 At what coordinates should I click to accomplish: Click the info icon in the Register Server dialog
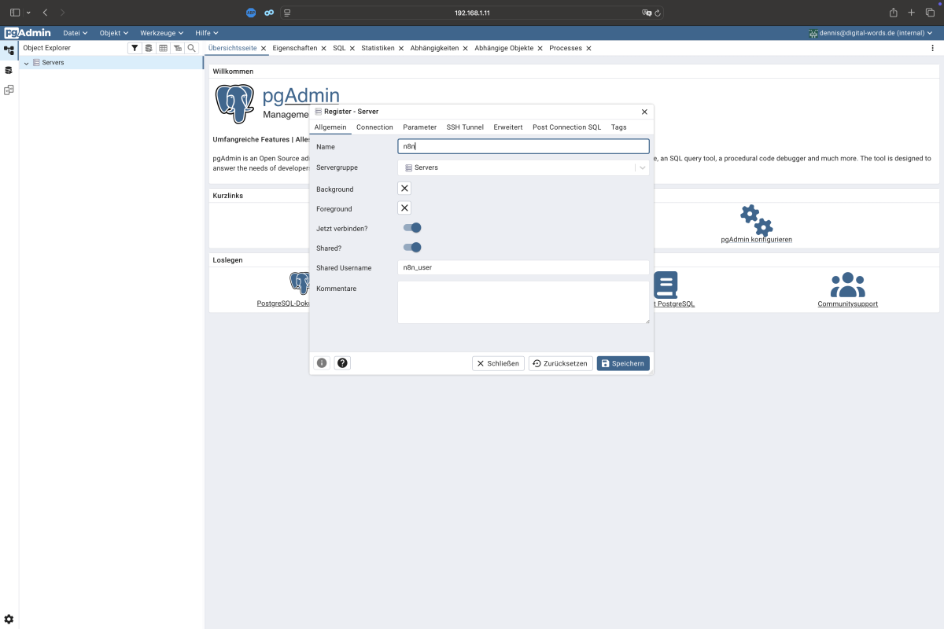pos(321,363)
